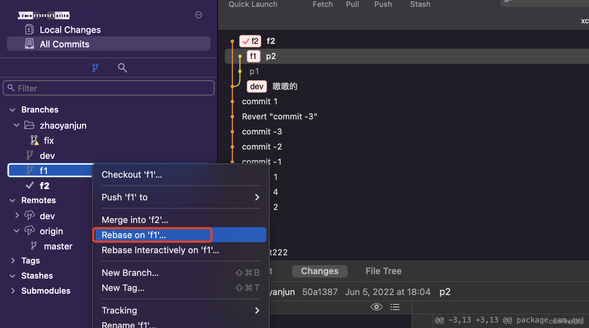Click the f1 branch badge in commit graph
Image resolution: width=589 pixels, height=328 pixels.
(x=253, y=56)
